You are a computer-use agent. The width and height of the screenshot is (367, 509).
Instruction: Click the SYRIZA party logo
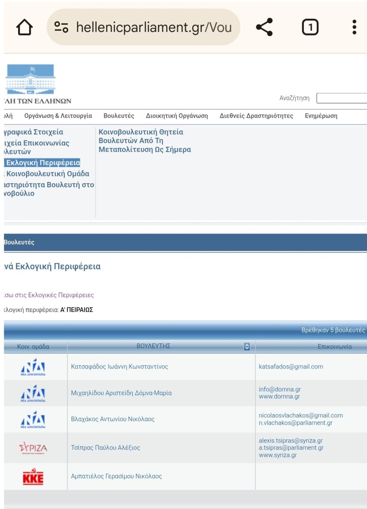coord(33,448)
